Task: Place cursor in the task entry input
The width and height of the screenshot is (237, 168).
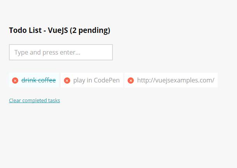Action: coord(61,52)
